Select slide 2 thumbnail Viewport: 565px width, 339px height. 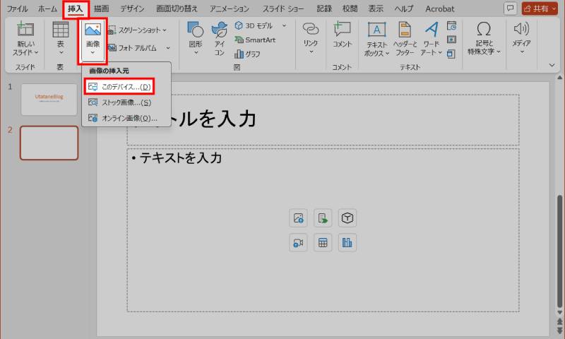tap(49, 143)
